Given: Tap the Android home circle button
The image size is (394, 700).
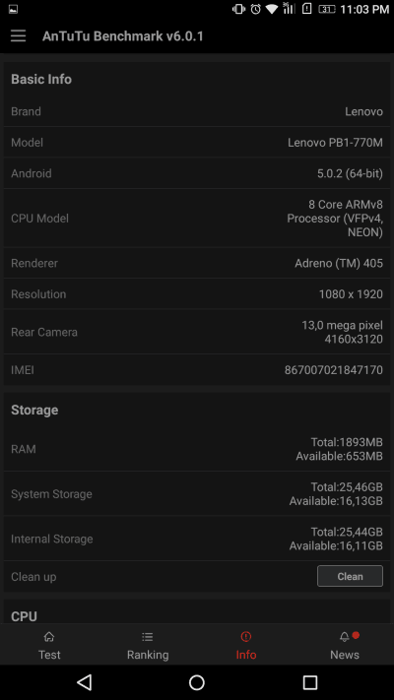Looking at the screenshot, I should coord(197,682).
